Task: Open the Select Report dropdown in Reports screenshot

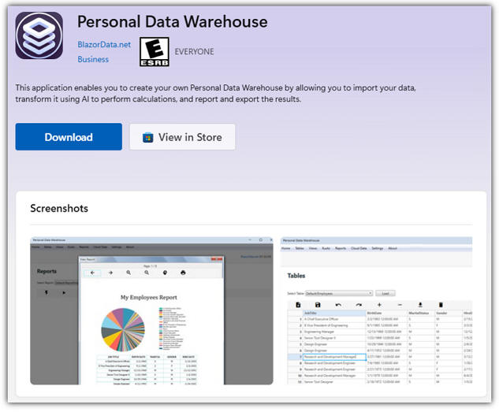Action: point(66,282)
